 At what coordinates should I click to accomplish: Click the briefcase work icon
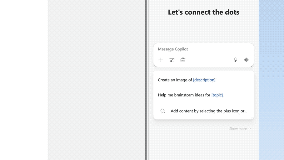pos(183,60)
